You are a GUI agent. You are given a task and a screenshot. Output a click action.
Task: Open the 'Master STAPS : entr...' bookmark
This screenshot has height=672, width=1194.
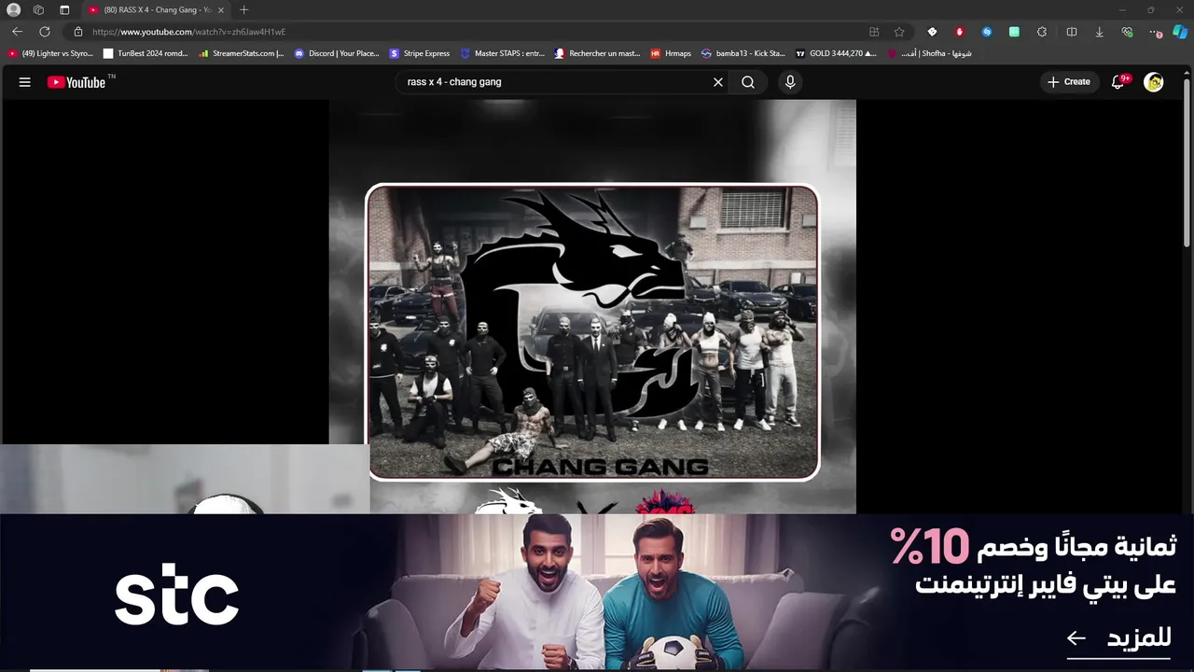click(503, 53)
